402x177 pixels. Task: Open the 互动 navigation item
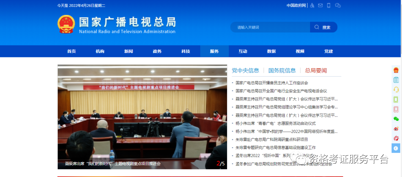pos(243,51)
